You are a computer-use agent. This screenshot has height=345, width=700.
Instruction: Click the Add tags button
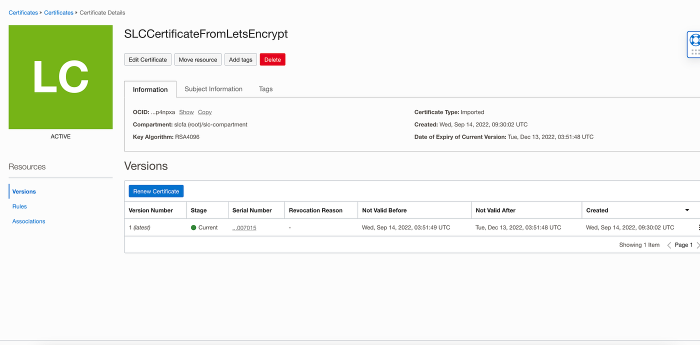tap(240, 59)
